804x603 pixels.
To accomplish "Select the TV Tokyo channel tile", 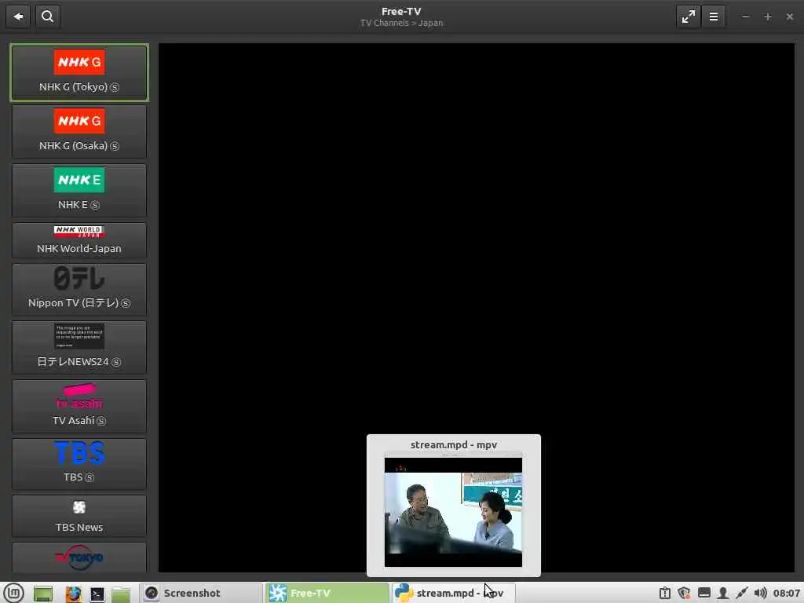I will pos(79,557).
